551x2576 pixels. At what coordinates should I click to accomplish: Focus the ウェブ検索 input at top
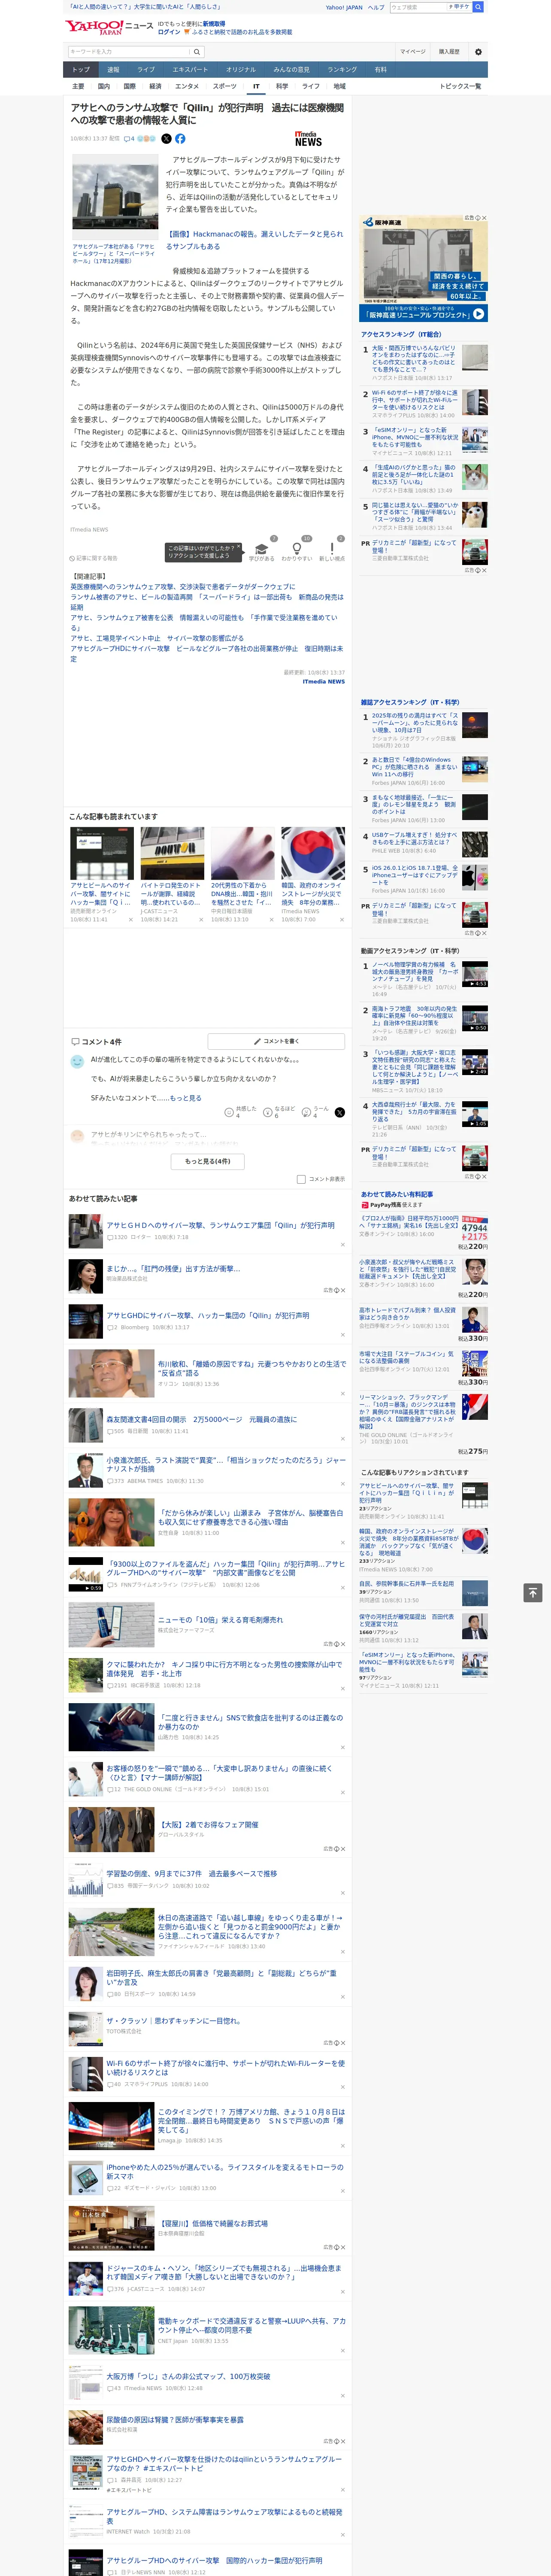coord(417,7)
